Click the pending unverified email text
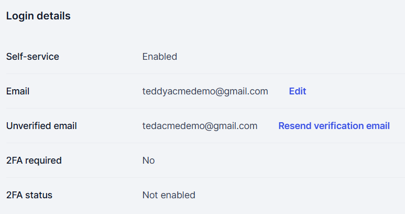The image size is (405, 214). click(200, 126)
